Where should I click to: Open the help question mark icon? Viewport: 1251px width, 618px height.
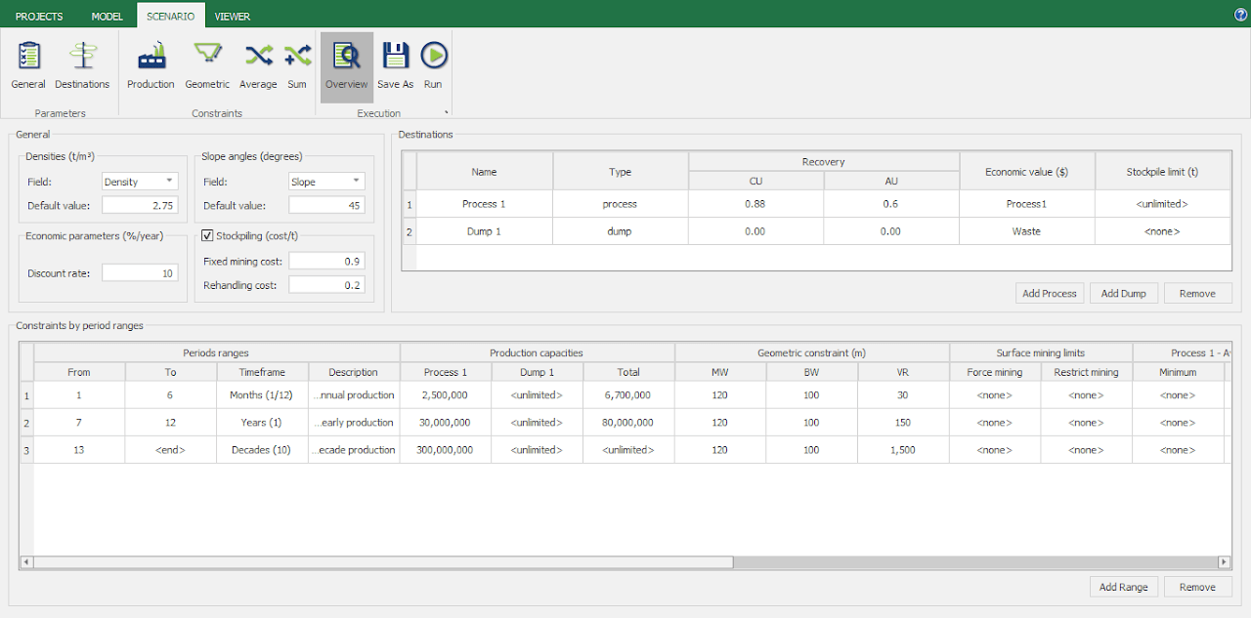coord(1241,15)
